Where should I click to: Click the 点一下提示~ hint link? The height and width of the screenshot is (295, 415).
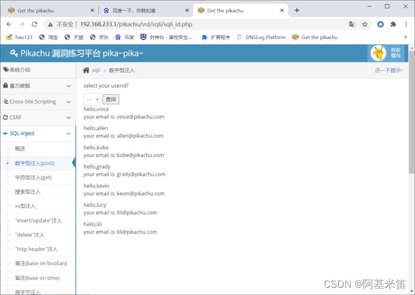[x=389, y=70]
